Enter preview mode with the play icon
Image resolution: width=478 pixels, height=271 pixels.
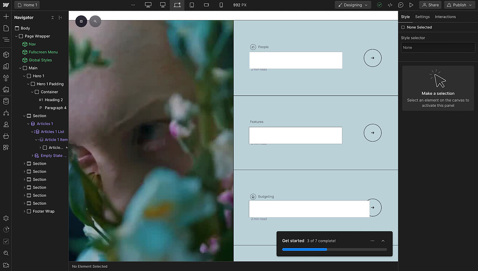(x=411, y=5)
